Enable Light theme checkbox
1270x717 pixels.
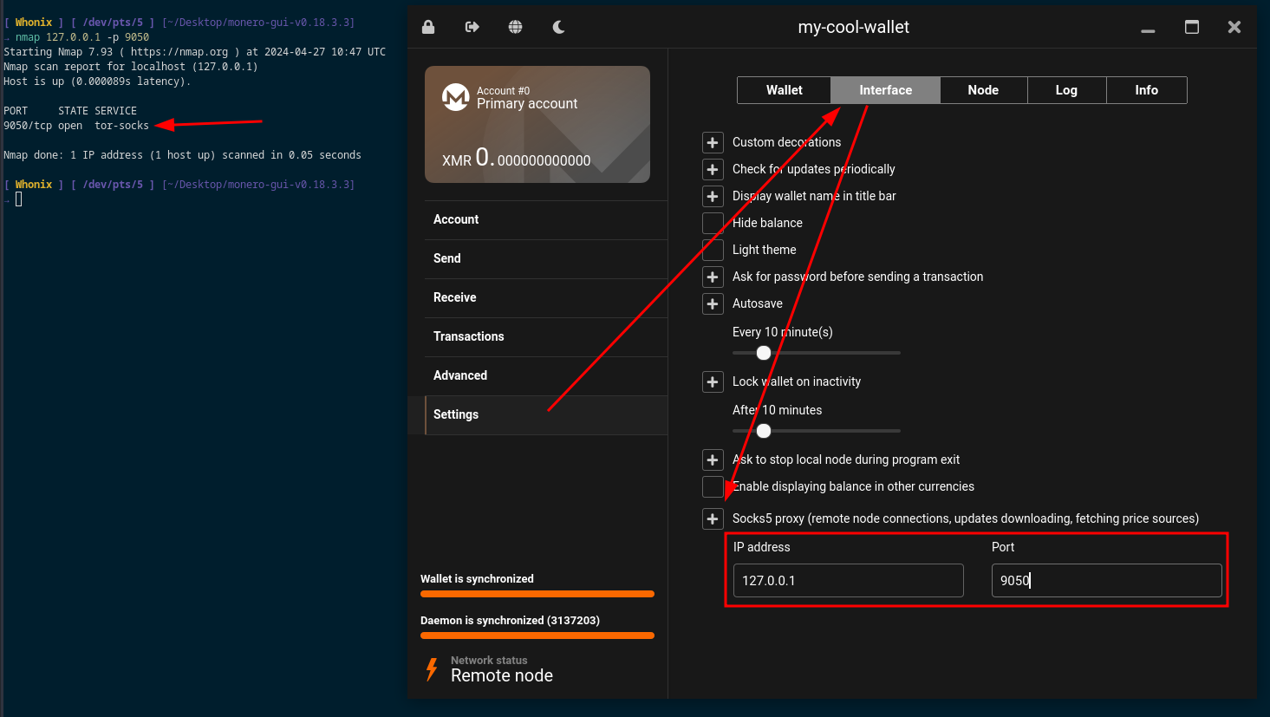(713, 250)
